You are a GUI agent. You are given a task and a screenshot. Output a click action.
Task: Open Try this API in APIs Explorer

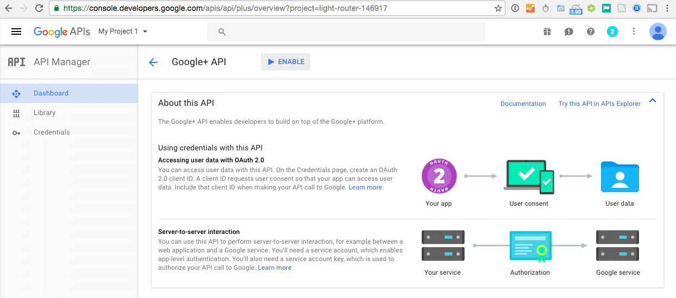click(599, 104)
